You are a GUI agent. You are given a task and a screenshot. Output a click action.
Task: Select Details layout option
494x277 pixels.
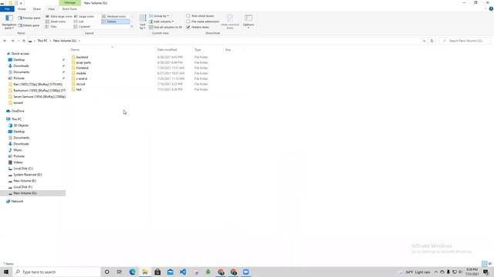pyautogui.click(x=115, y=22)
